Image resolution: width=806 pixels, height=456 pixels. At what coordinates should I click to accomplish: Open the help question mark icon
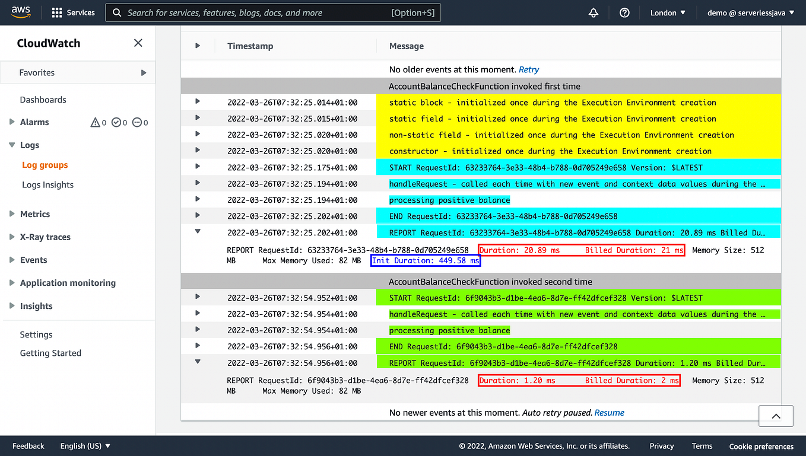pos(624,12)
